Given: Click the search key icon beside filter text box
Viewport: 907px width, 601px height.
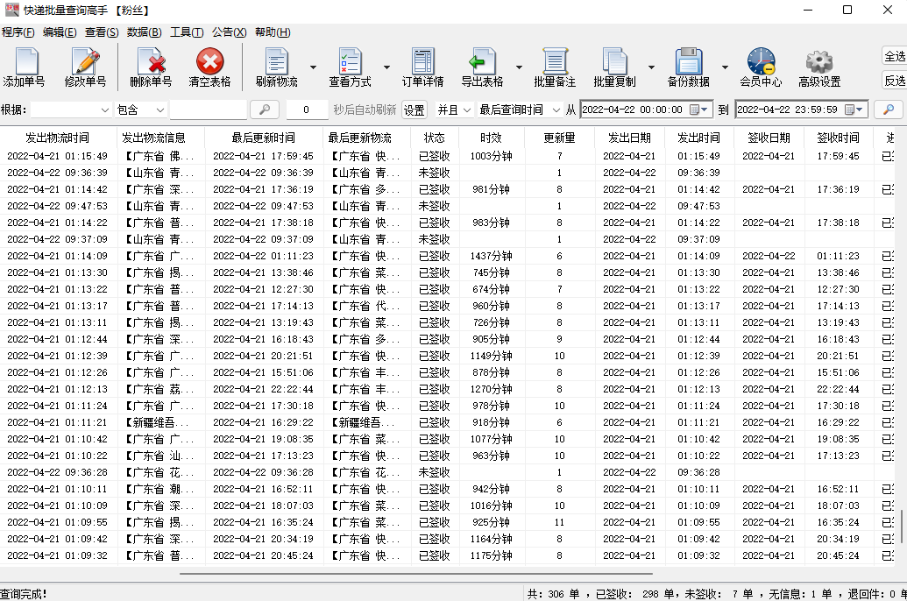Looking at the screenshot, I should point(265,110).
